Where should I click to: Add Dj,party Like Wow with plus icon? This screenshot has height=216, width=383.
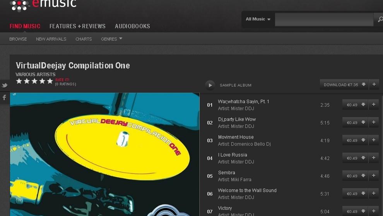pyautogui.click(x=373, y=122)
